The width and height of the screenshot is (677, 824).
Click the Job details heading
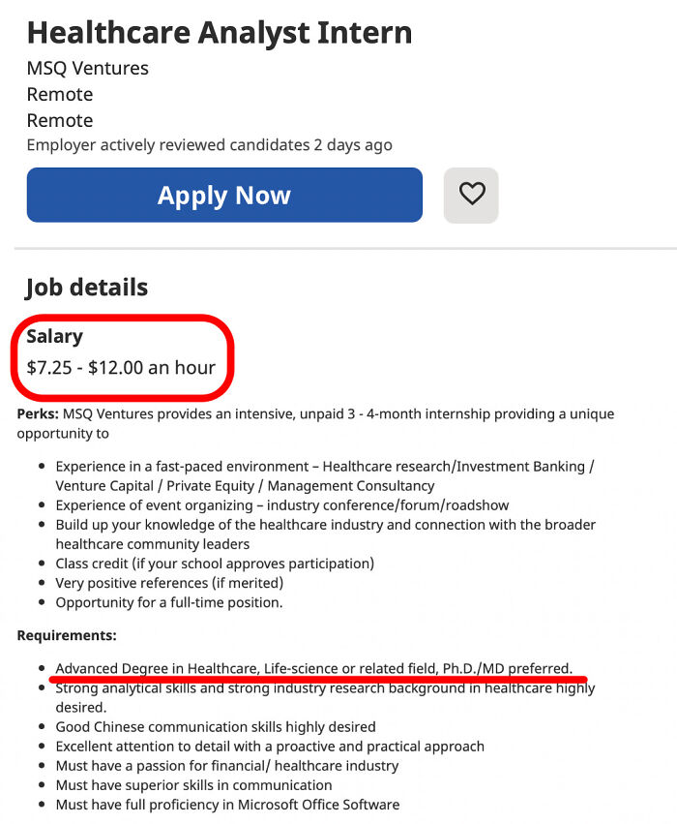tap(87, 288)
